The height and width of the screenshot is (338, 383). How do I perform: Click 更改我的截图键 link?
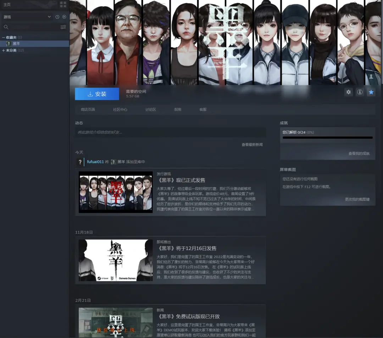coord(357,199)
